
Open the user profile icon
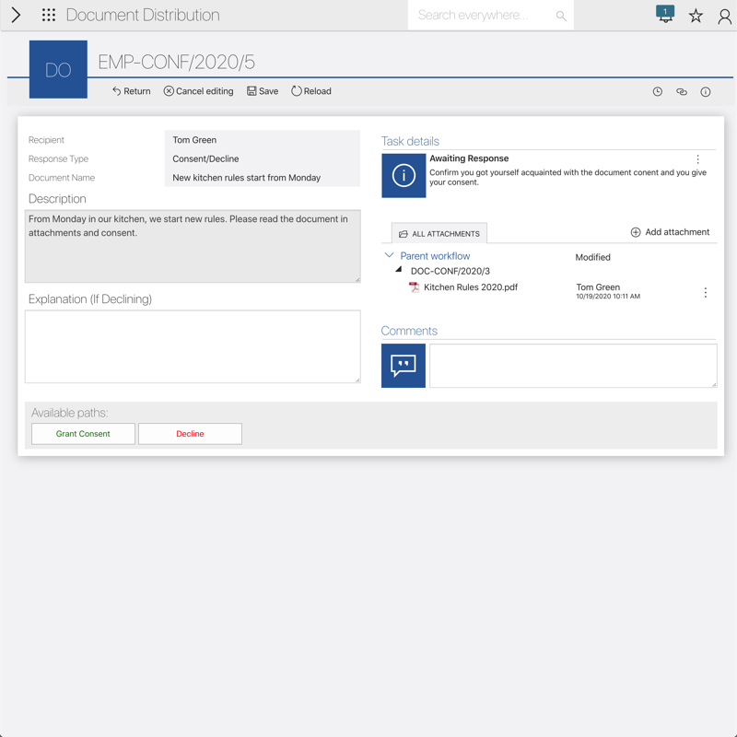725,16
